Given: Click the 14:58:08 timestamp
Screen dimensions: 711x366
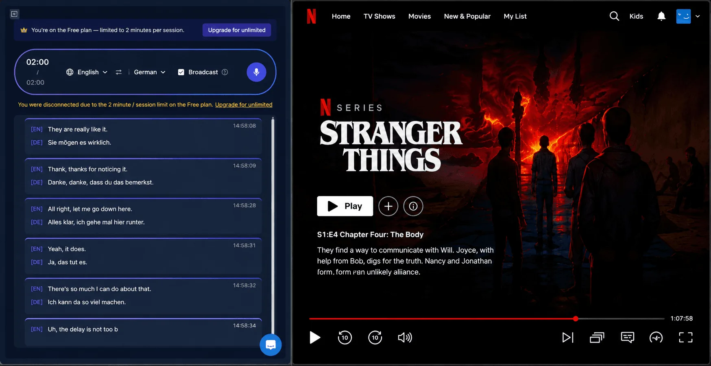Looking at the screenshot, I should pyautogui.click(x=244, y=126).
